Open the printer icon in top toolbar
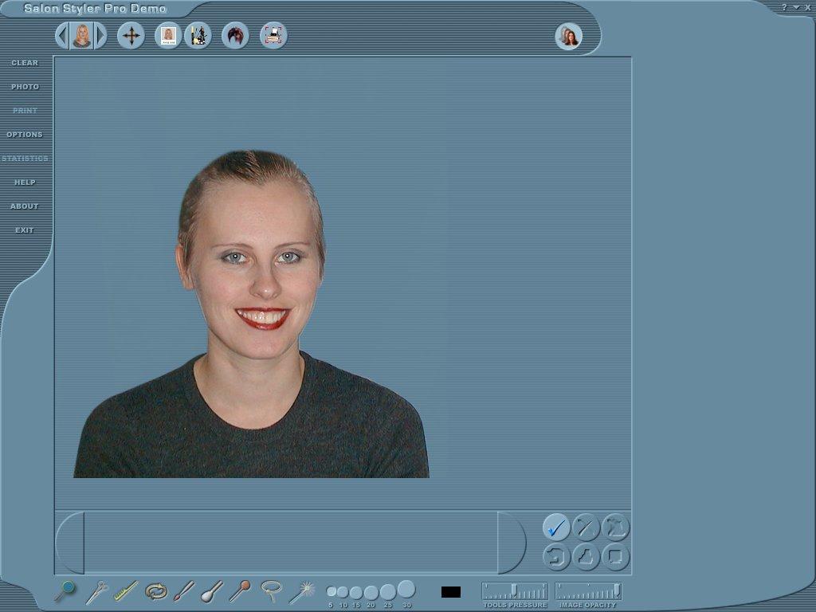Viewport: 816px width, 612px height. (273, 36)
